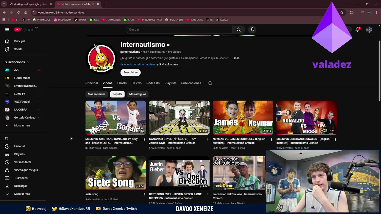
Task: Open options for siete song video
Action: click(x=144, y=195)
